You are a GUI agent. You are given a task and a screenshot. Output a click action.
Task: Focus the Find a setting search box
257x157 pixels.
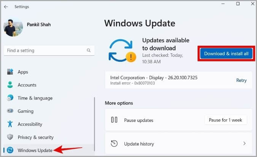point(49,50)
